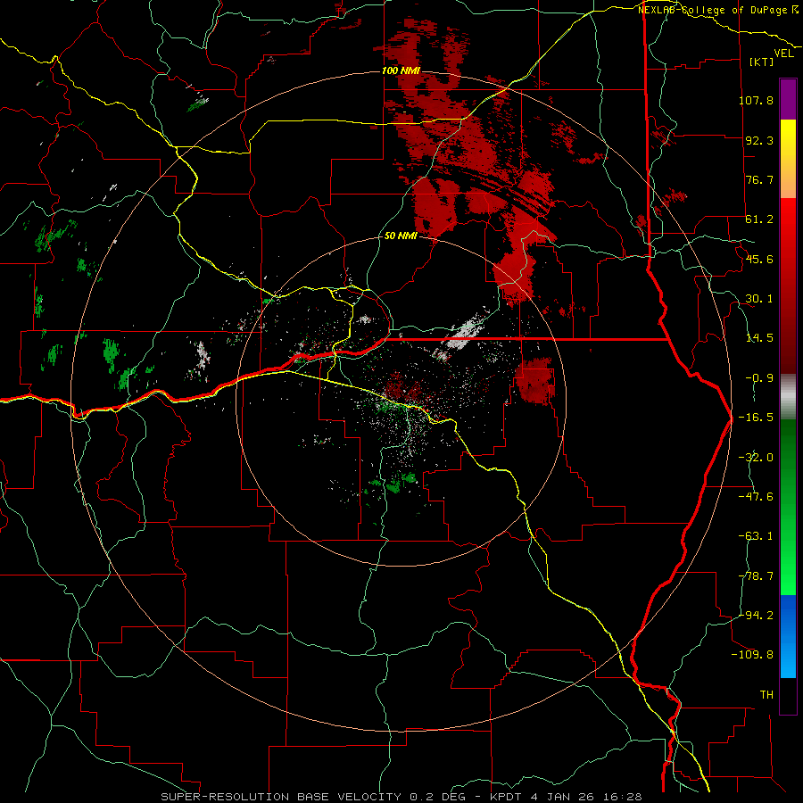Screen dimensions: 803x803
Task: Click the TH legend label
Action: pos(766,695)
